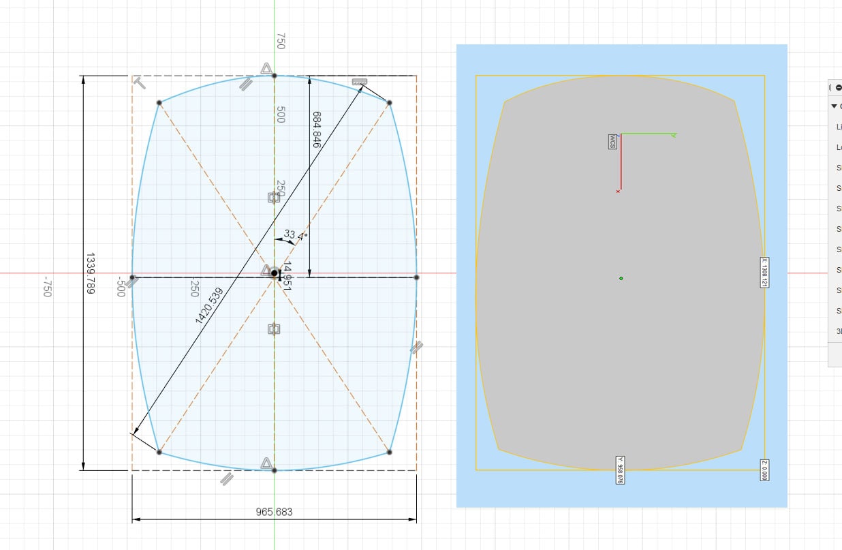Viewport: 842px width, 550px height.
Task: Select the parallel constraint icon below the bottom arc
Action: tap(228, 479)
